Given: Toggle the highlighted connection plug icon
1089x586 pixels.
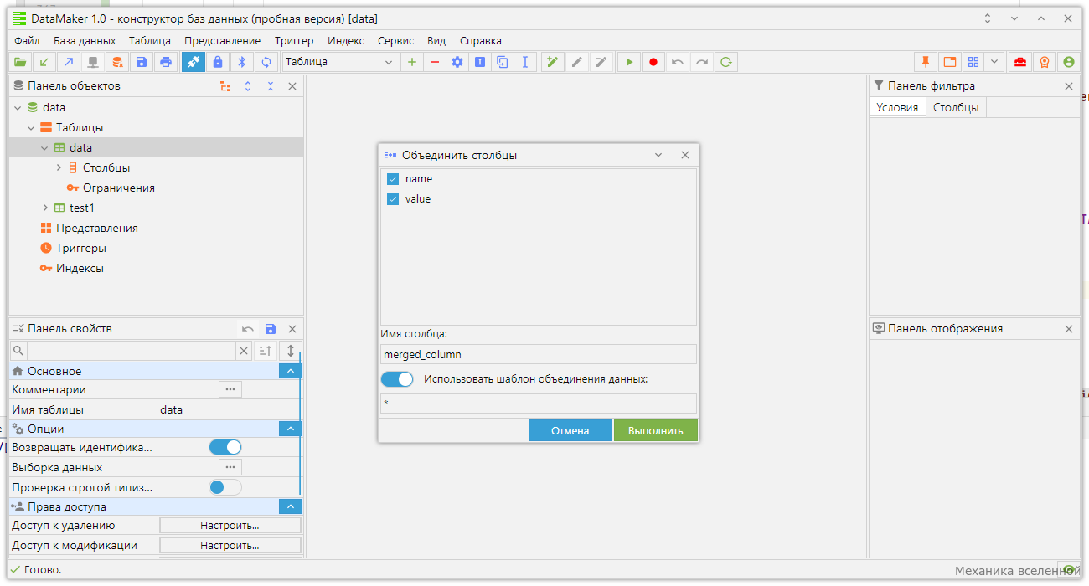Looking at the screenshot, I should click(x=194, y=62).
